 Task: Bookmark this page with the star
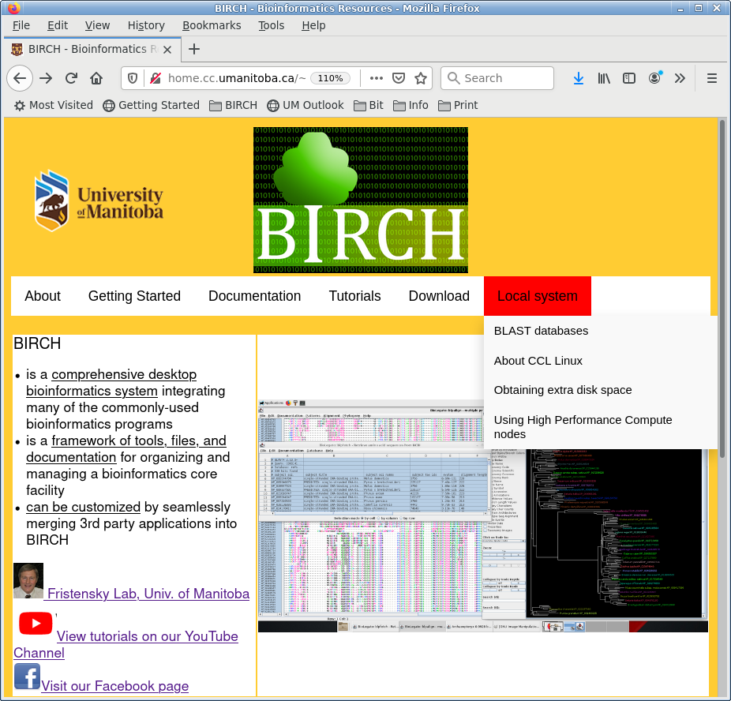421,78
